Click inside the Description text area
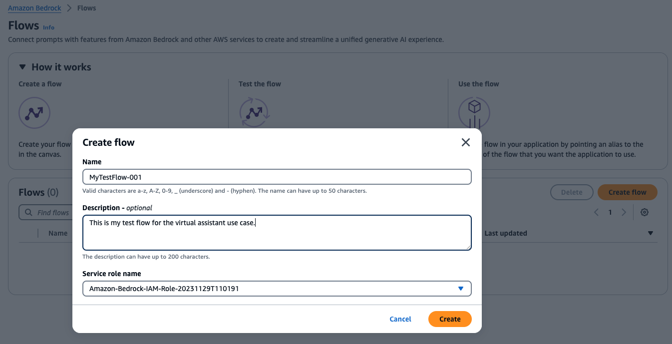 click(x=277, y=233)
